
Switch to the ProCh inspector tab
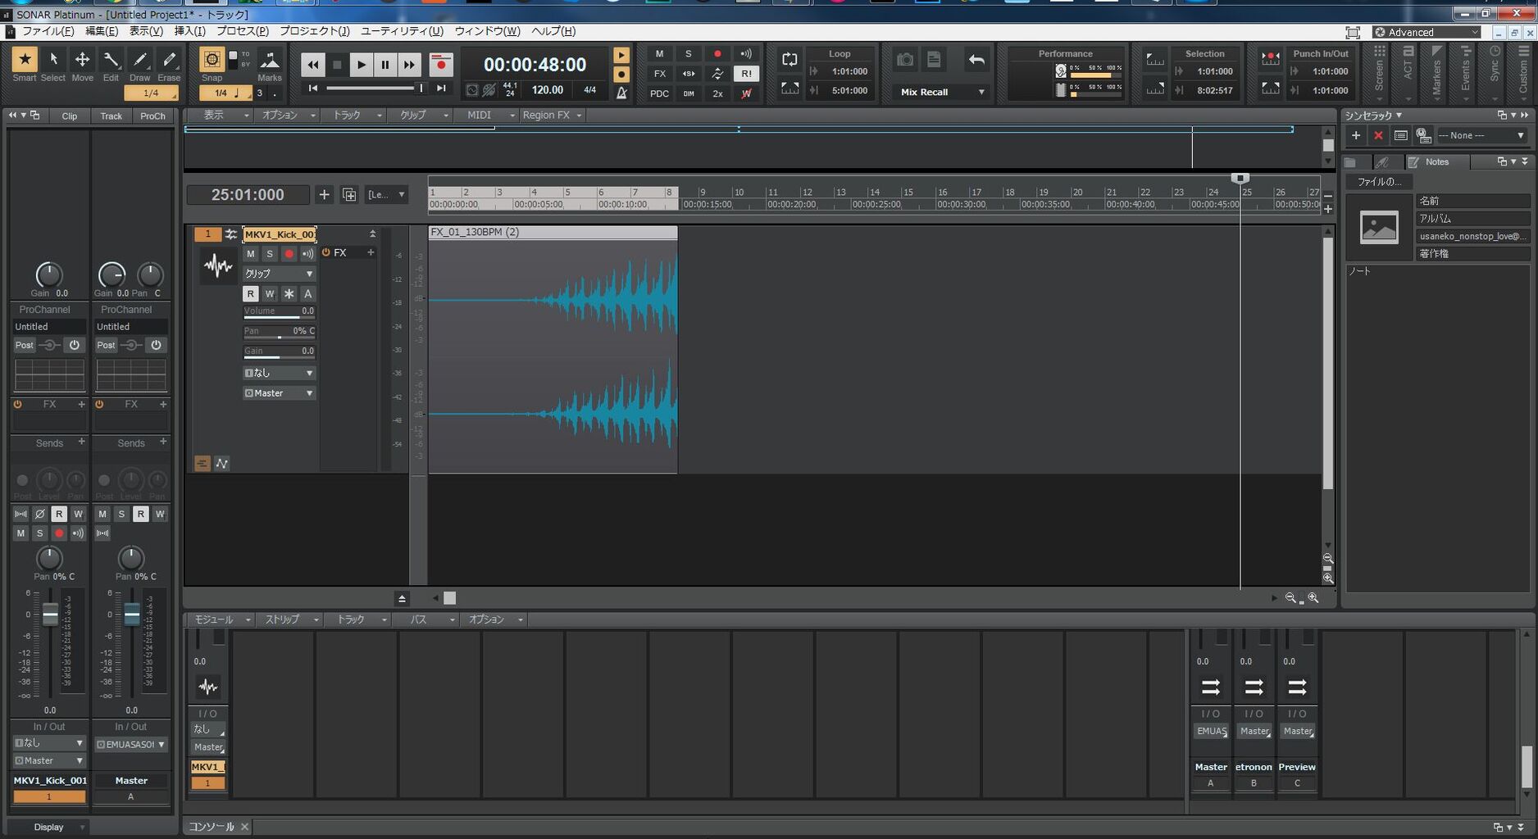coord(152,116)
